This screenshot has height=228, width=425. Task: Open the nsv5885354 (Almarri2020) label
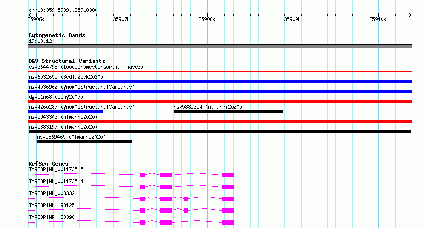[208, 107]
